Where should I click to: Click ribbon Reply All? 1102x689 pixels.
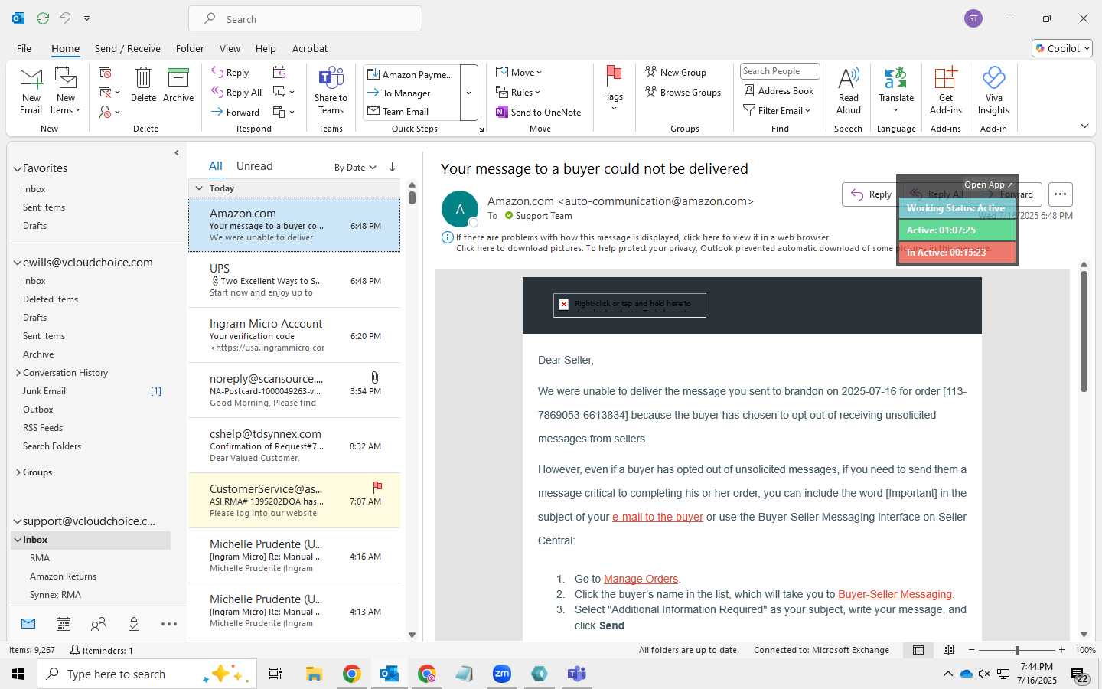237,92
